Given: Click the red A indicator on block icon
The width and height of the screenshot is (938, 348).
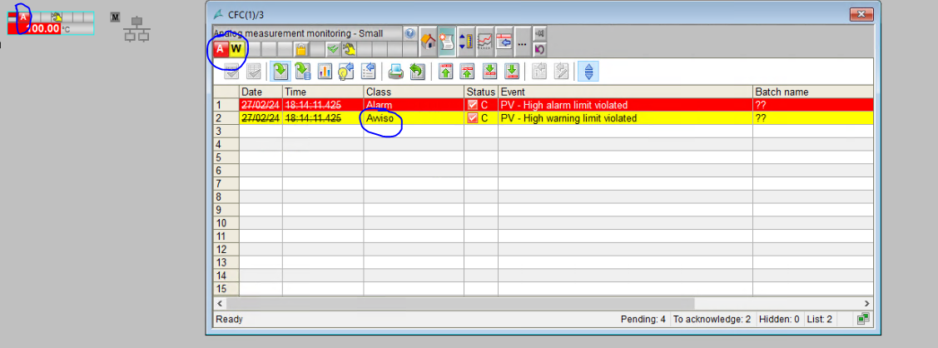Looking at the screenshot, I should (x=22, y=17).
